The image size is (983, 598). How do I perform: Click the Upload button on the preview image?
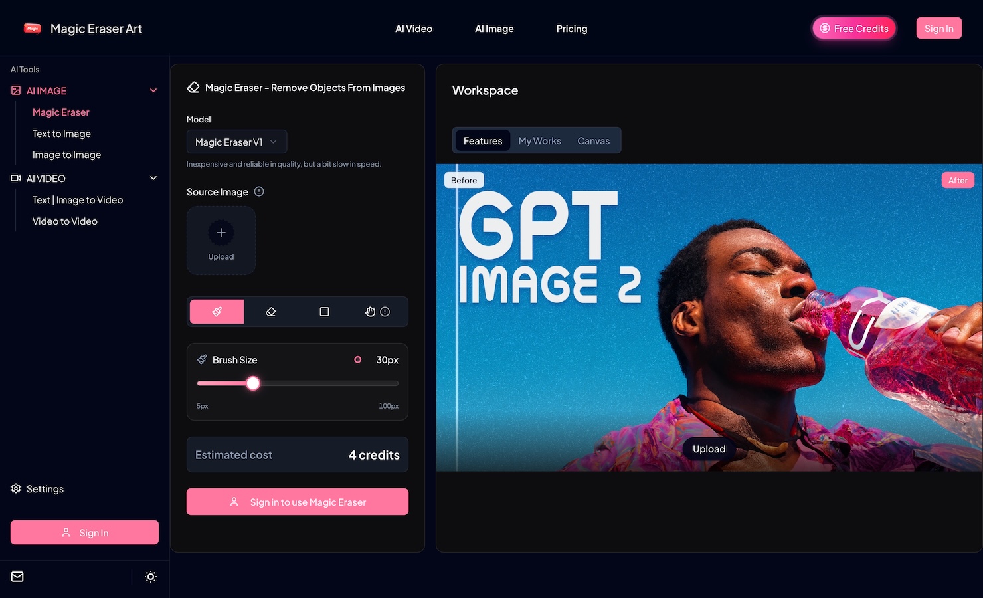click(x=709, y=449)
